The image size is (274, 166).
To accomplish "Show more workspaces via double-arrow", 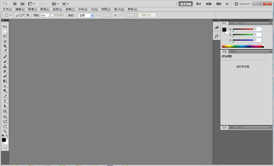I will [227, 4].
